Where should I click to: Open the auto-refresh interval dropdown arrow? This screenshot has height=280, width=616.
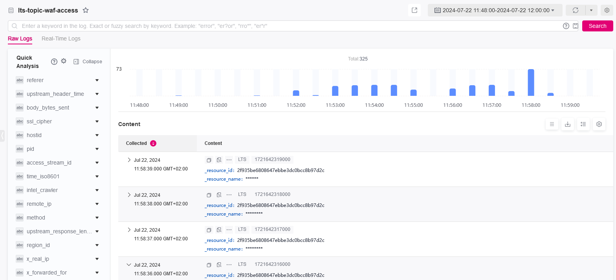pyautogui.click(x=591, y=10)
